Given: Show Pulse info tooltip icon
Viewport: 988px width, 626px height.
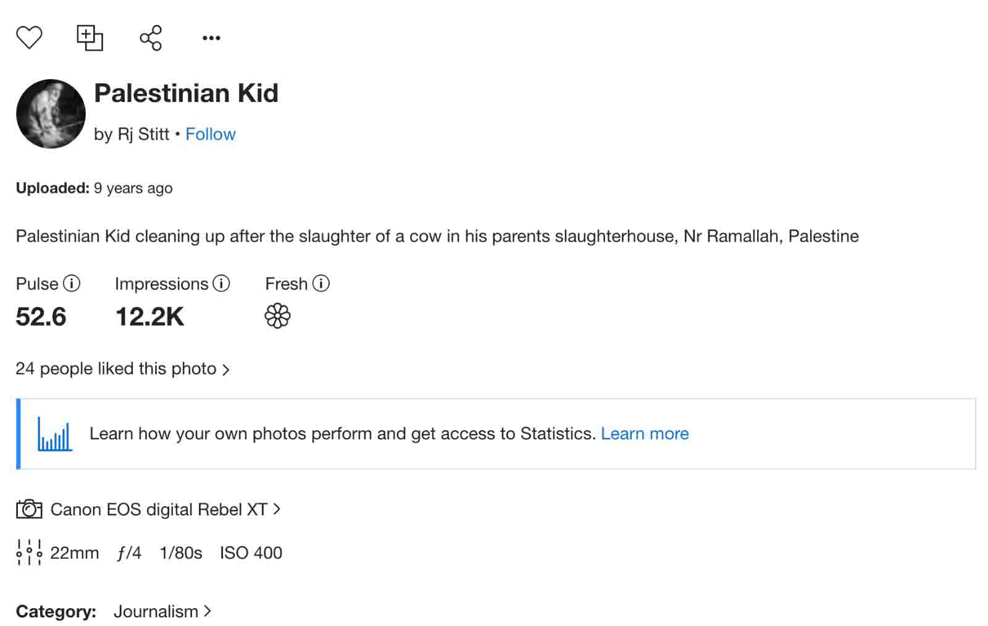Looking at the screenshot, I should pos(72,284).
